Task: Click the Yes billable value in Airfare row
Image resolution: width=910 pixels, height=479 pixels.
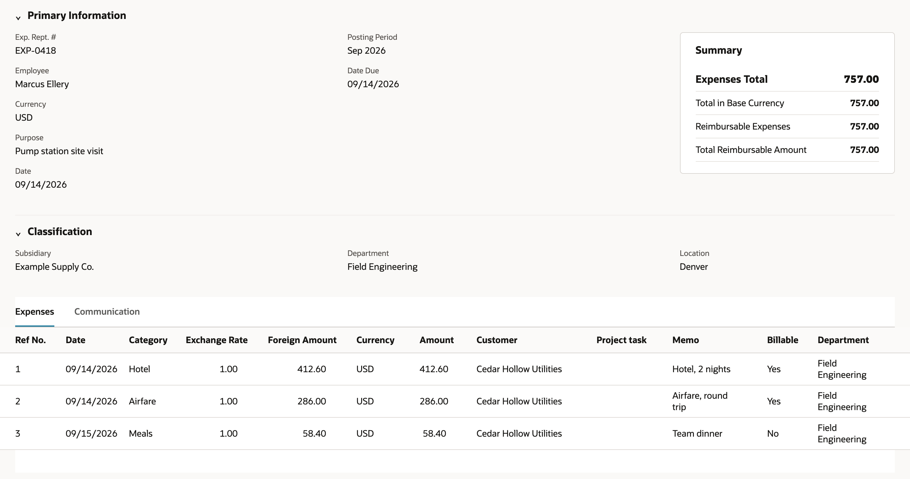Action: [x=773, y=401]
